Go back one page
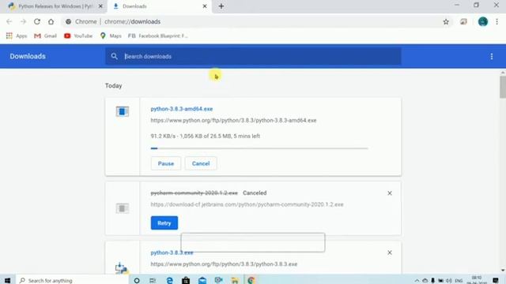This screenshot has height=284, width=506. pos(9,21)
